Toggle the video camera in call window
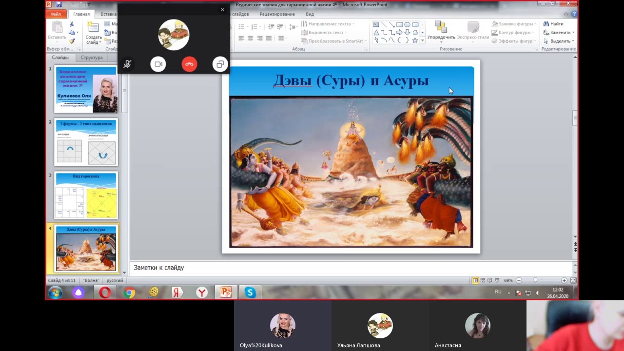The image size is (624, 351). 158,64
